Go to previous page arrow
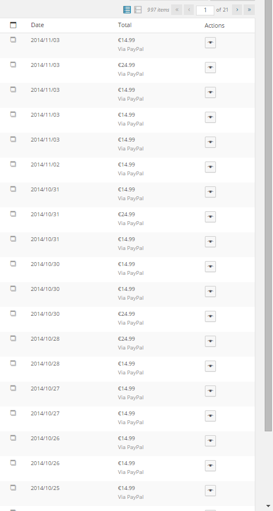The width and height of the screenshot is (273, 511). [189, 10]
